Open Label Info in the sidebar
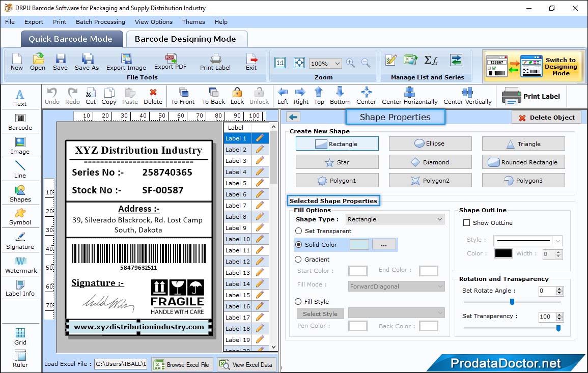 point(20,288)
